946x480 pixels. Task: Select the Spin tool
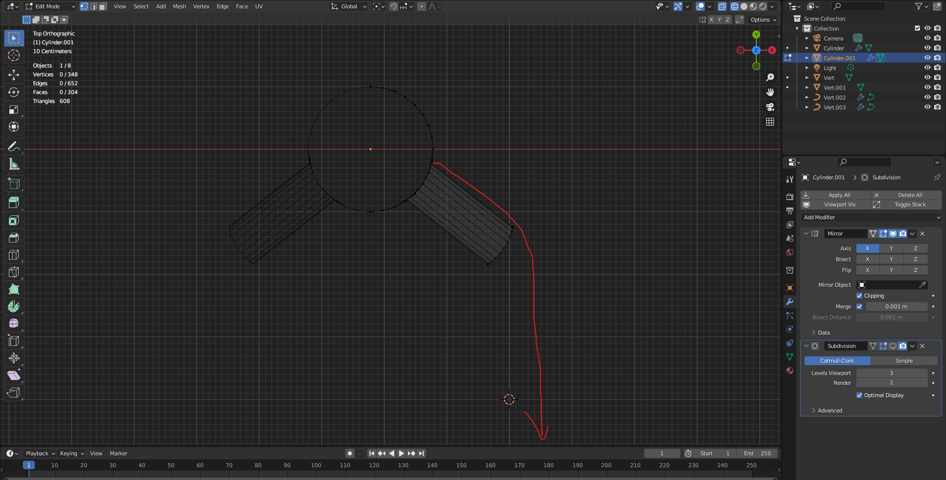(14, 307)
